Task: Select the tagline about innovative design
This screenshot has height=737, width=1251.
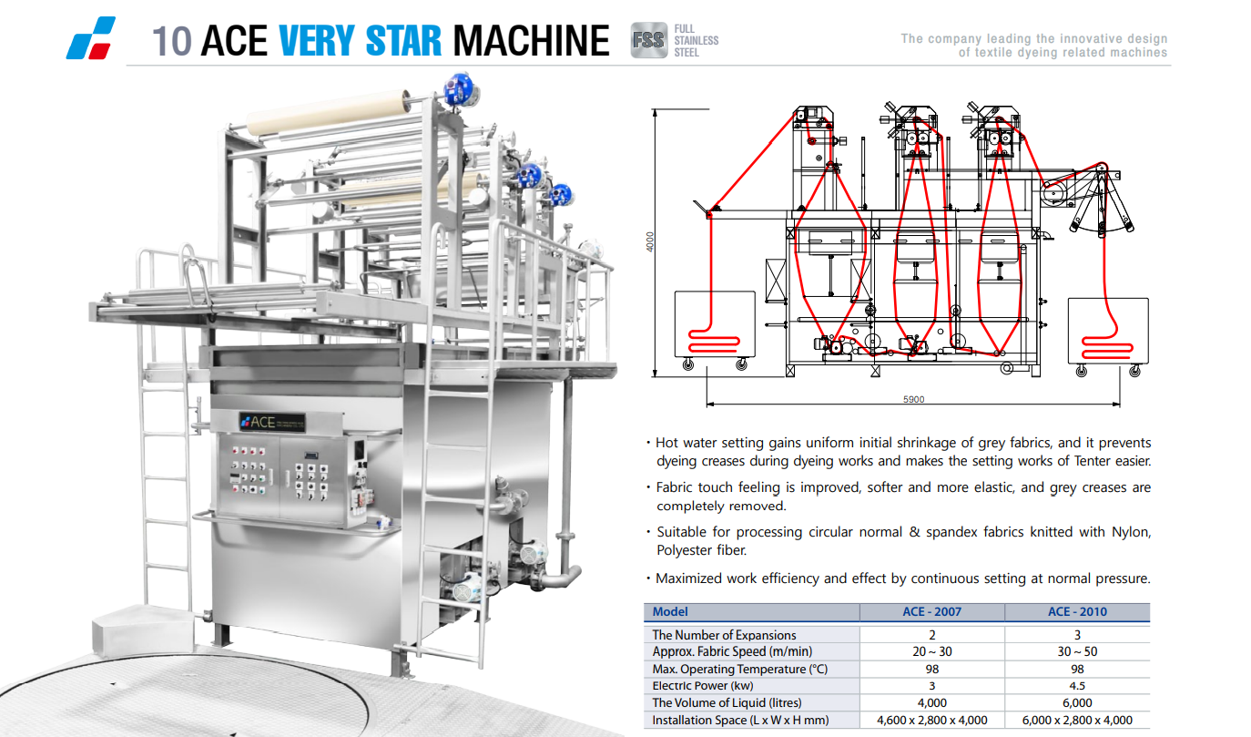Action: [1033, 46]
